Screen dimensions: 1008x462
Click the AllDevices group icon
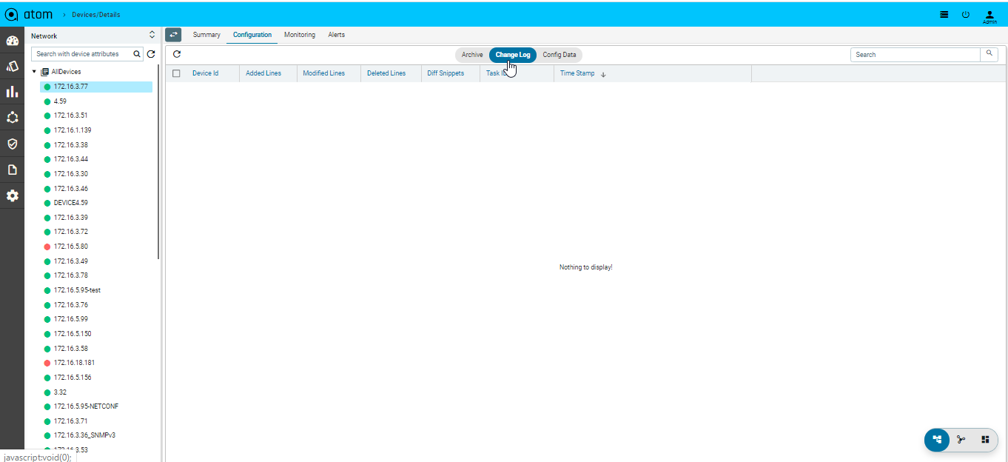(x=45, y=72)
